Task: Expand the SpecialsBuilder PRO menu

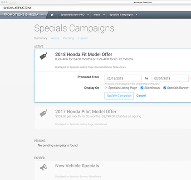Action: [74, 15]
